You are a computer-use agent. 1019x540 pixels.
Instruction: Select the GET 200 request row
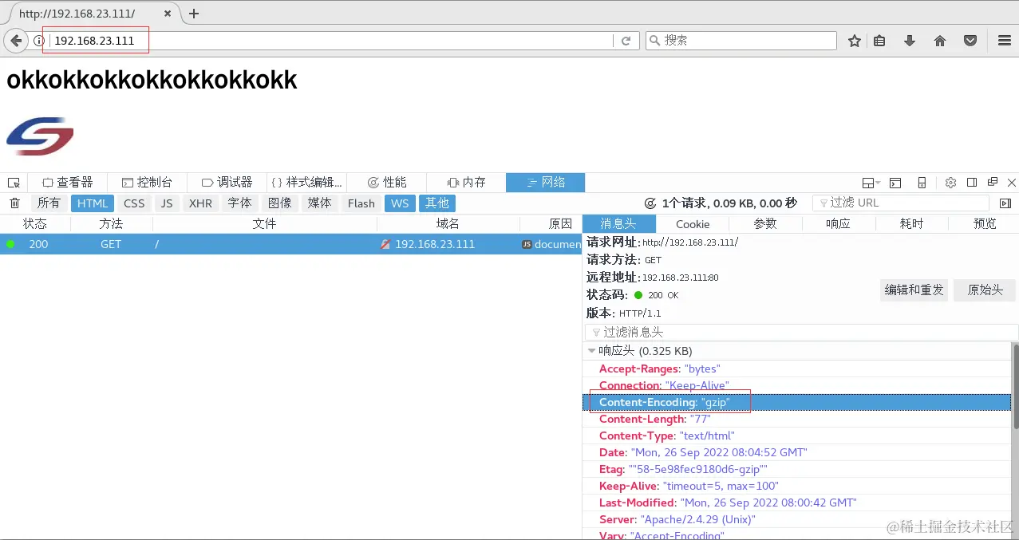coord(291,244)
